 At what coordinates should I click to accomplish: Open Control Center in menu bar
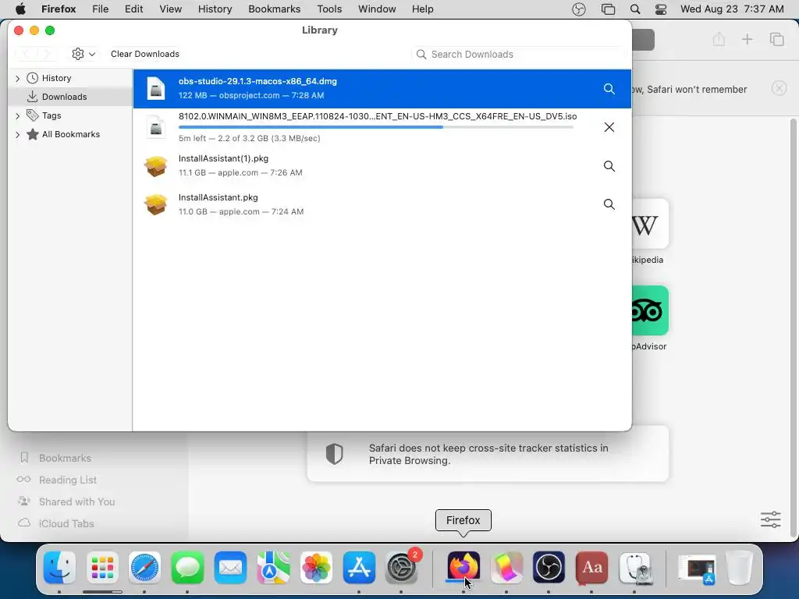pos(661,9)
